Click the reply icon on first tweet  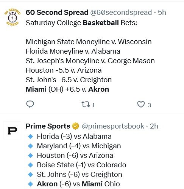pyautogui.click(x=30, y=104)
